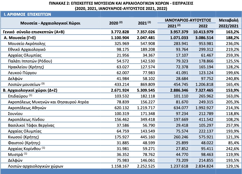The width and height of the screenshot is (242, 174).
Task: Select the Β. Αρχαιολογικοί χώροι (Δ+Ζ) row label
Action: (30, 90)
